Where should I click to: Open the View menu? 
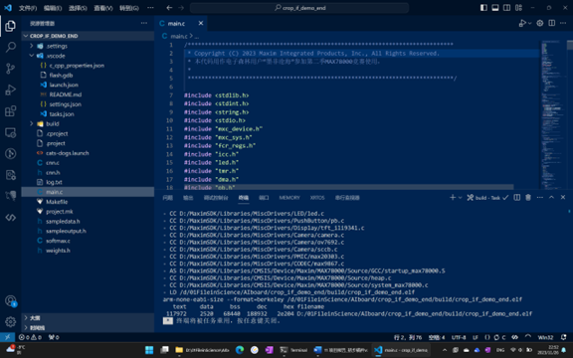pos(103,8)
